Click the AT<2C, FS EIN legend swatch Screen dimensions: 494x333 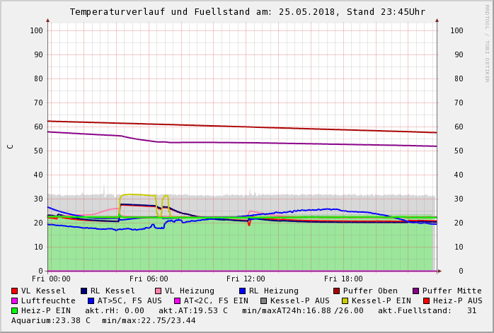click(178, 301)
